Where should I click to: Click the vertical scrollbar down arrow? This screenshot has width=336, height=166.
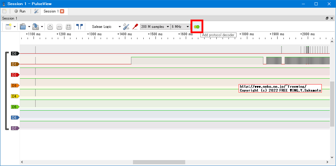point(332,157)
